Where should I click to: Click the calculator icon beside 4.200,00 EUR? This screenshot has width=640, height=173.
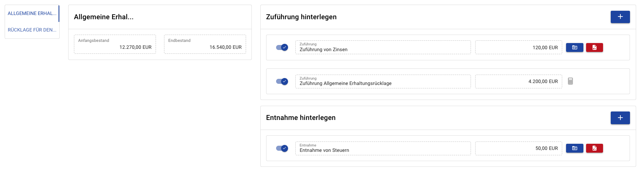click(570, 81)
